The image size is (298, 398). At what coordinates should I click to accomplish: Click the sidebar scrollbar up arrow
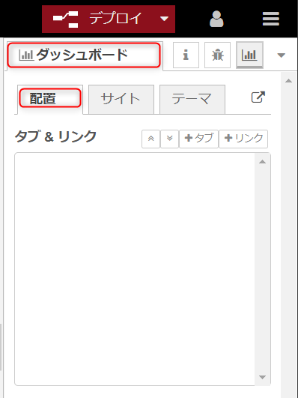click(x=288, y=81)
